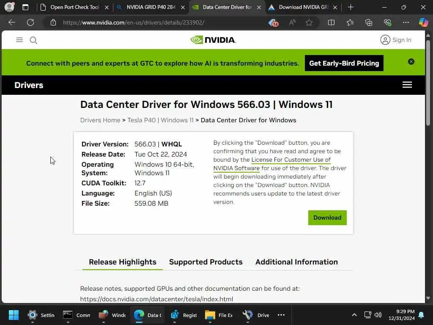
Task: Click the page vertical scrollbar thumb
Action: tap(428, 83)
